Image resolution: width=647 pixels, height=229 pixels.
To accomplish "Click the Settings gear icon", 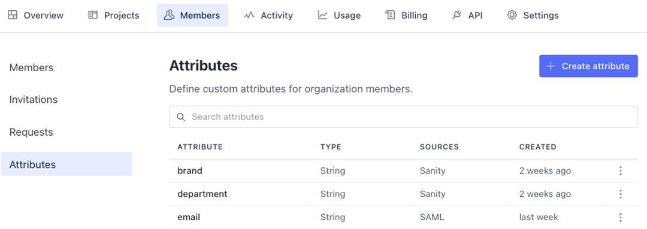I will pyautogui.click(x=512, y=15).
